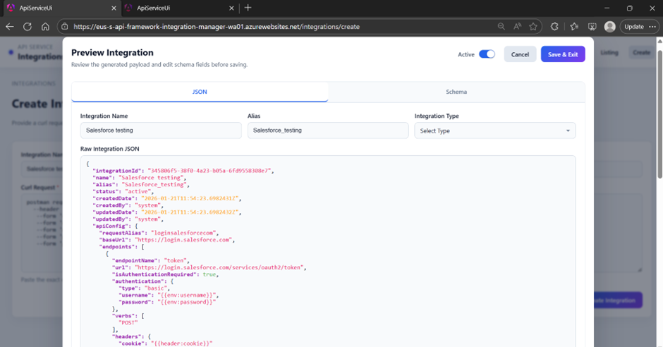Click the oauth2/token url value in JSON
This screenshot has height=347, width=663.
click(219, 267)
